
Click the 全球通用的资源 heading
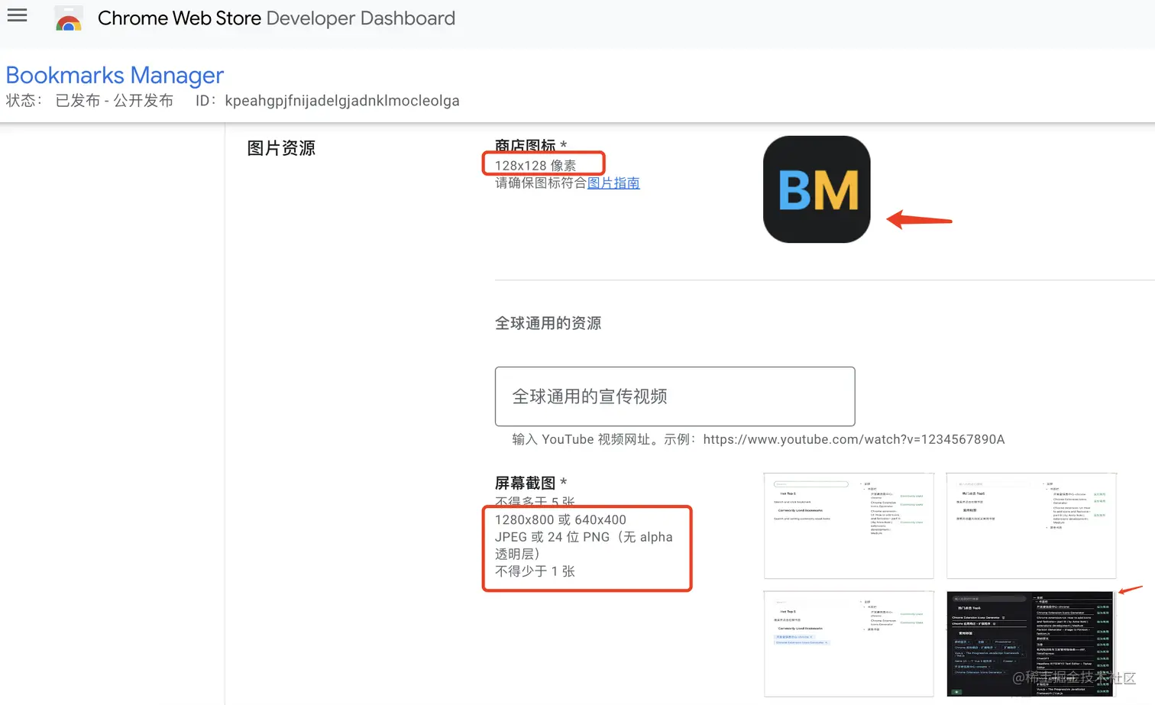tap(548, 323)
